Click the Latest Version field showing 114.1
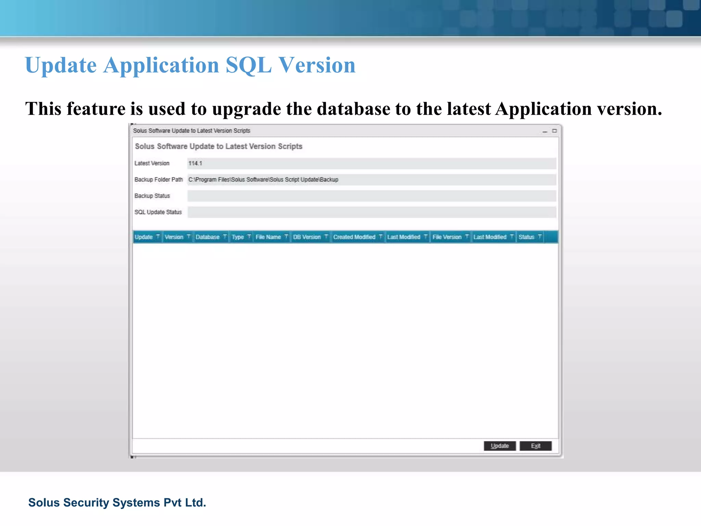 click(372, 163)
